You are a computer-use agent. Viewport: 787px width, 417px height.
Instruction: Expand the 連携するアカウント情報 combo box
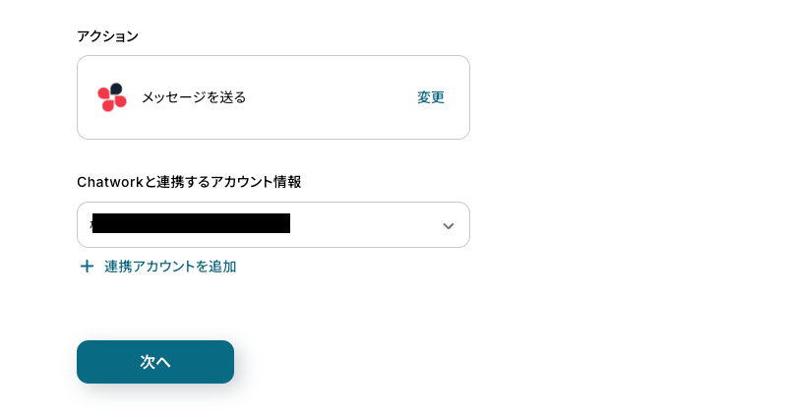pyautogui.click(x=272, y=225)
